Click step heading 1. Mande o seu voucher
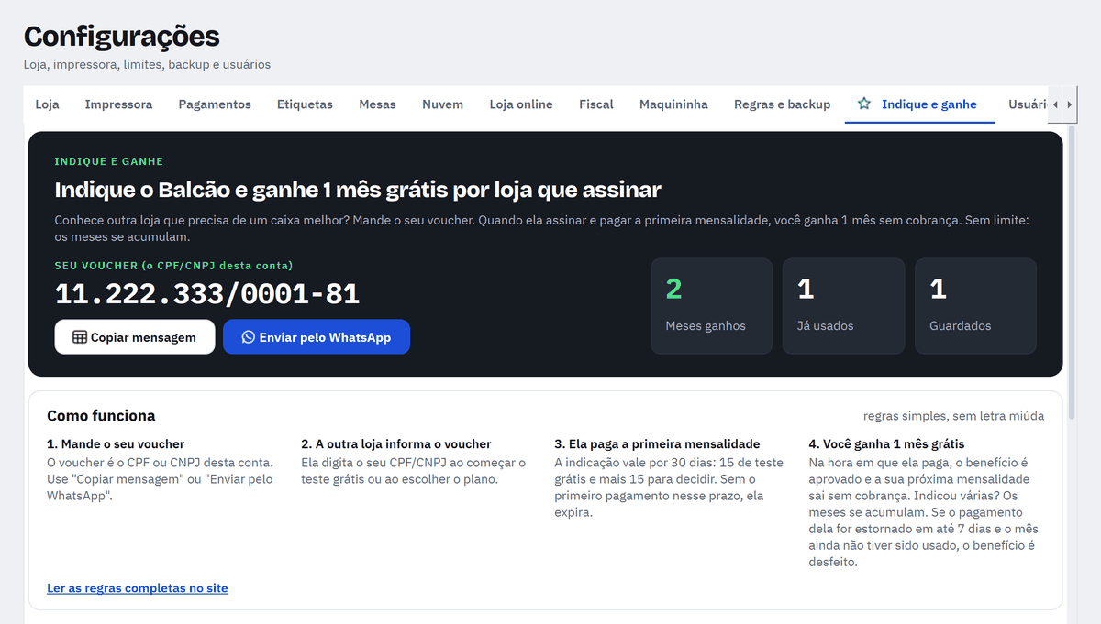 point(116,444)
